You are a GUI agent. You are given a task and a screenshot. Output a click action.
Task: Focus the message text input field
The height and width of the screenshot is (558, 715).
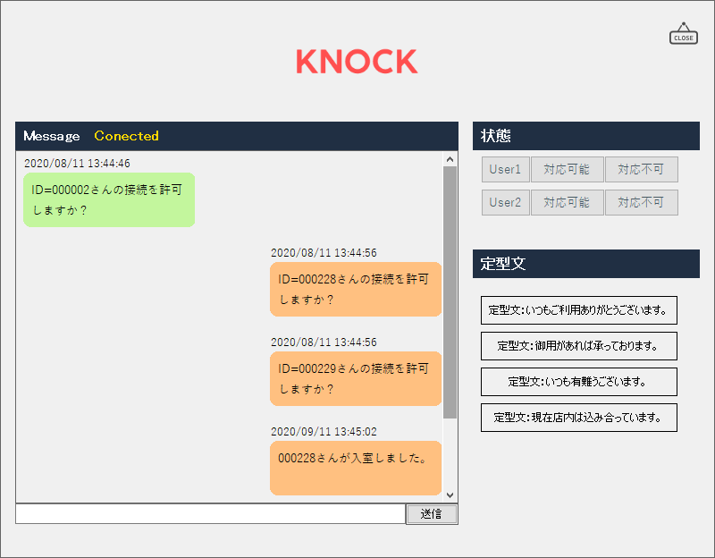pos(210,514)
